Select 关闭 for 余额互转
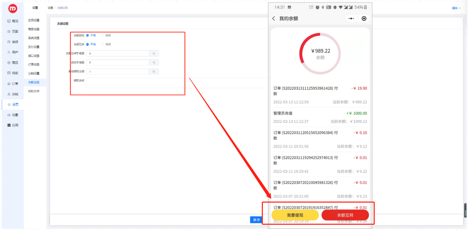The width and height of the screenshot is (468, 230). point(106,44)
